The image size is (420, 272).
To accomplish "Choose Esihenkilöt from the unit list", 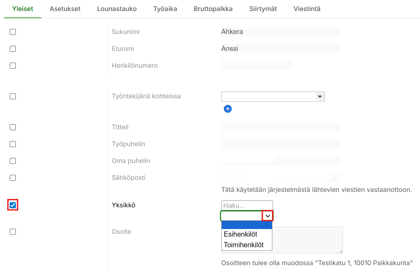I will point(241,234).
